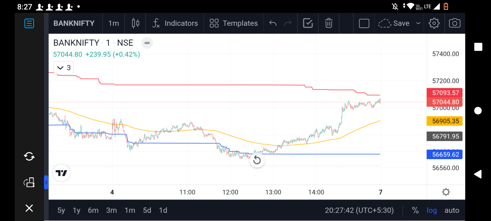Viewport: 491px width, 221px height.
Task: Open the TradingView logo link
Action: click(61, 173)
